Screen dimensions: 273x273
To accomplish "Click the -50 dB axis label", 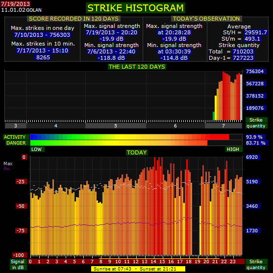I will click(x=21, y=206).
